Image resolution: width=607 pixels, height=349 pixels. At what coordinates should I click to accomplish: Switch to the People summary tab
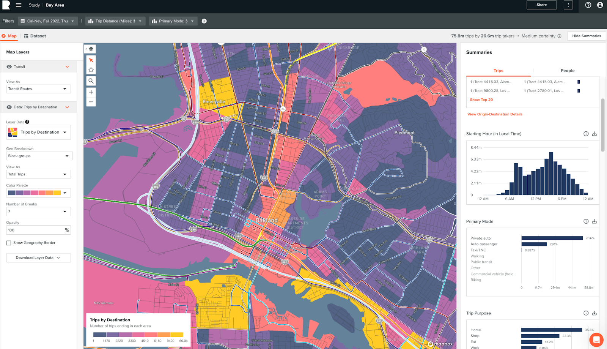[567, 70]
